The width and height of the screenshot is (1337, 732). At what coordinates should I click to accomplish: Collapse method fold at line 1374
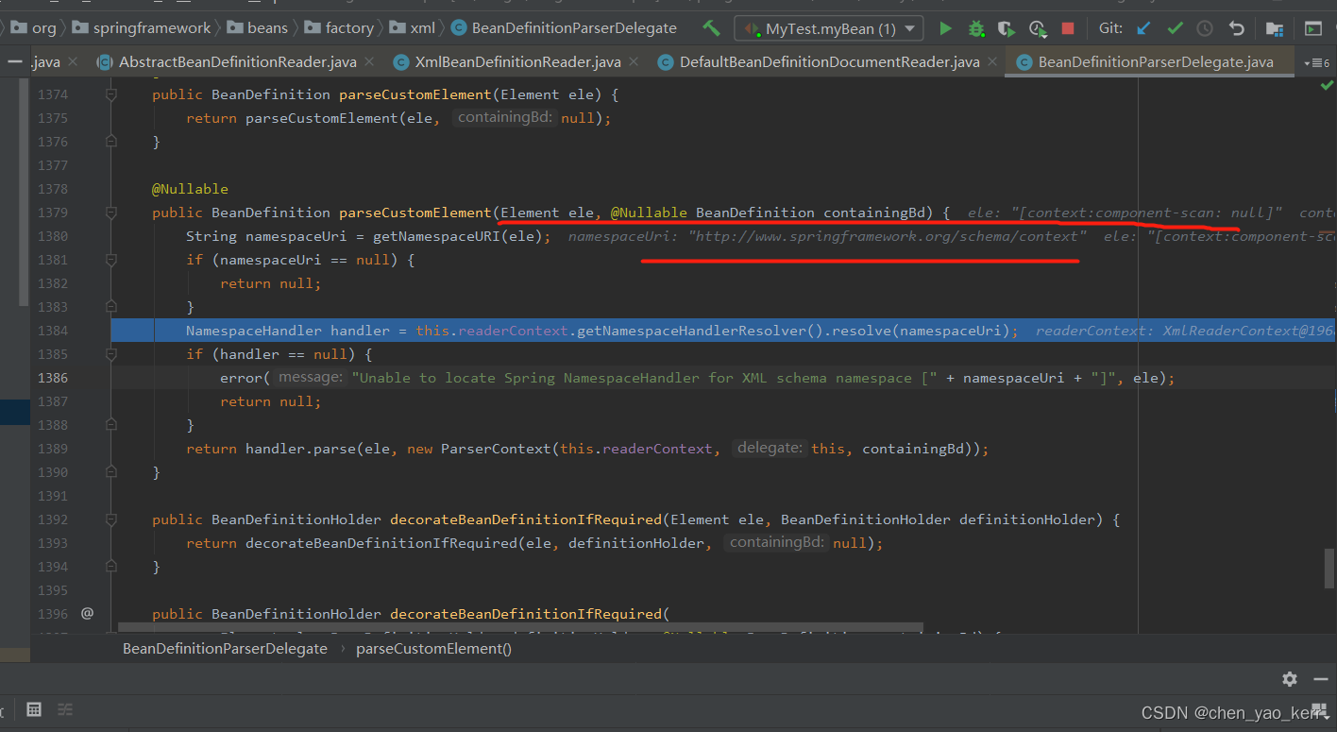pos(111,94)
